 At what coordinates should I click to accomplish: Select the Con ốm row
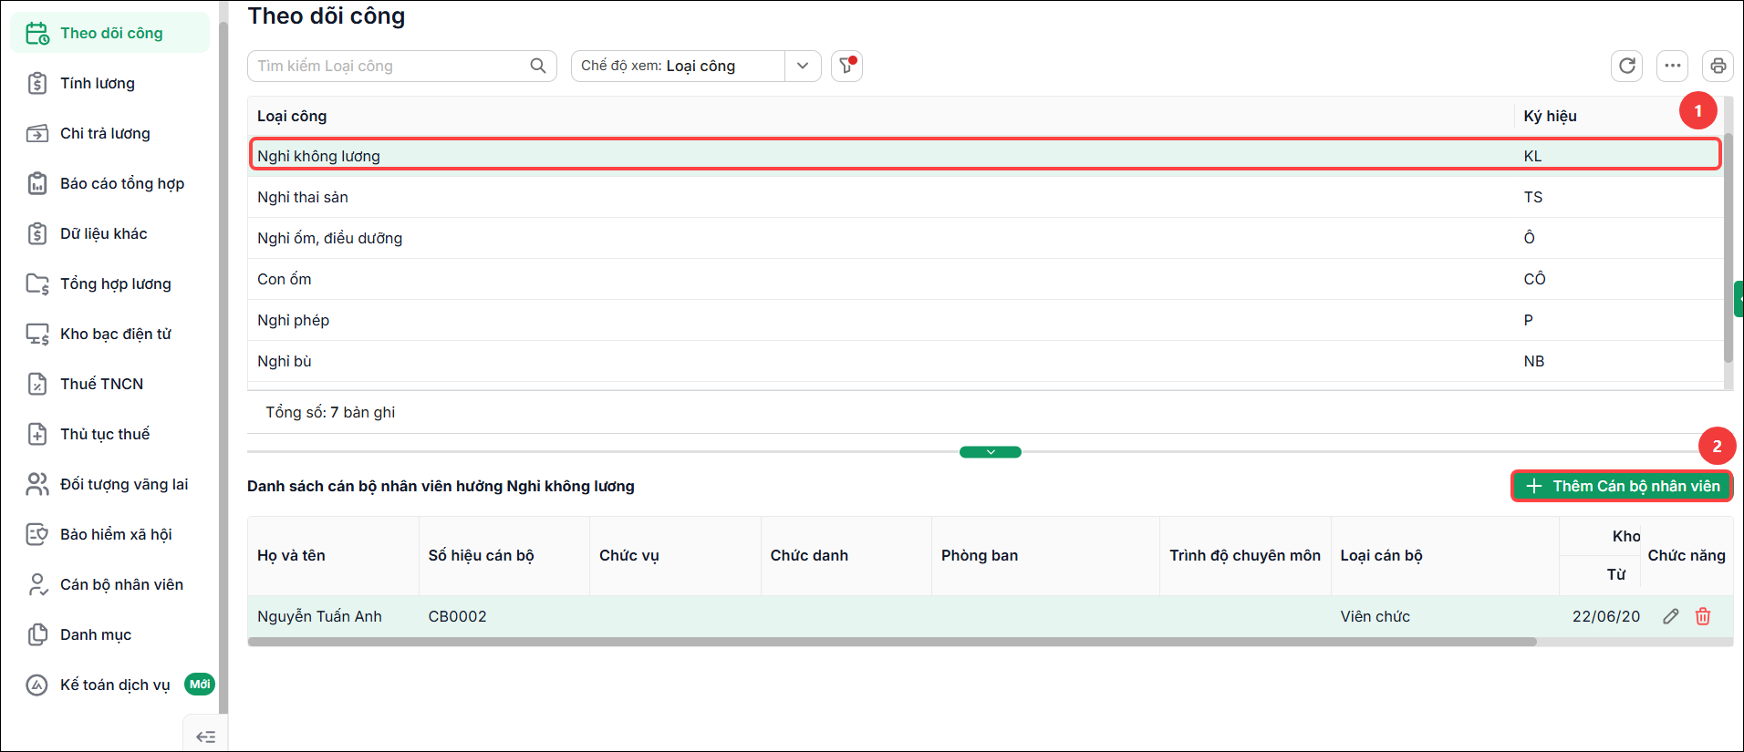[x=985, y=279]
